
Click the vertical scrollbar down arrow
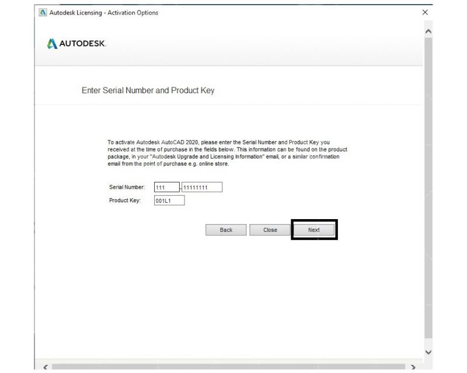[x=428, y=352]
